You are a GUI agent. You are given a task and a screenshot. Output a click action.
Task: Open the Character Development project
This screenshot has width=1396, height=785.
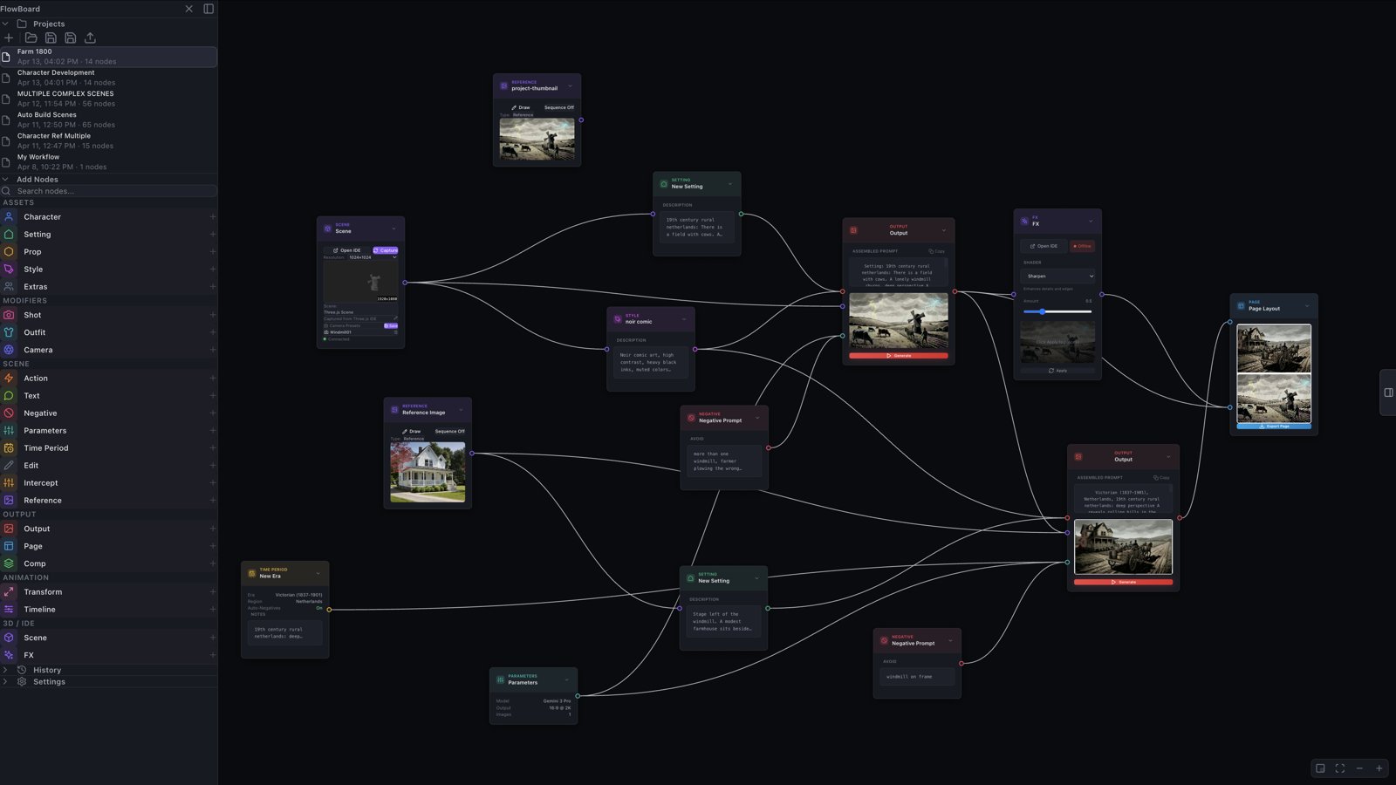[x=108, y=78]
